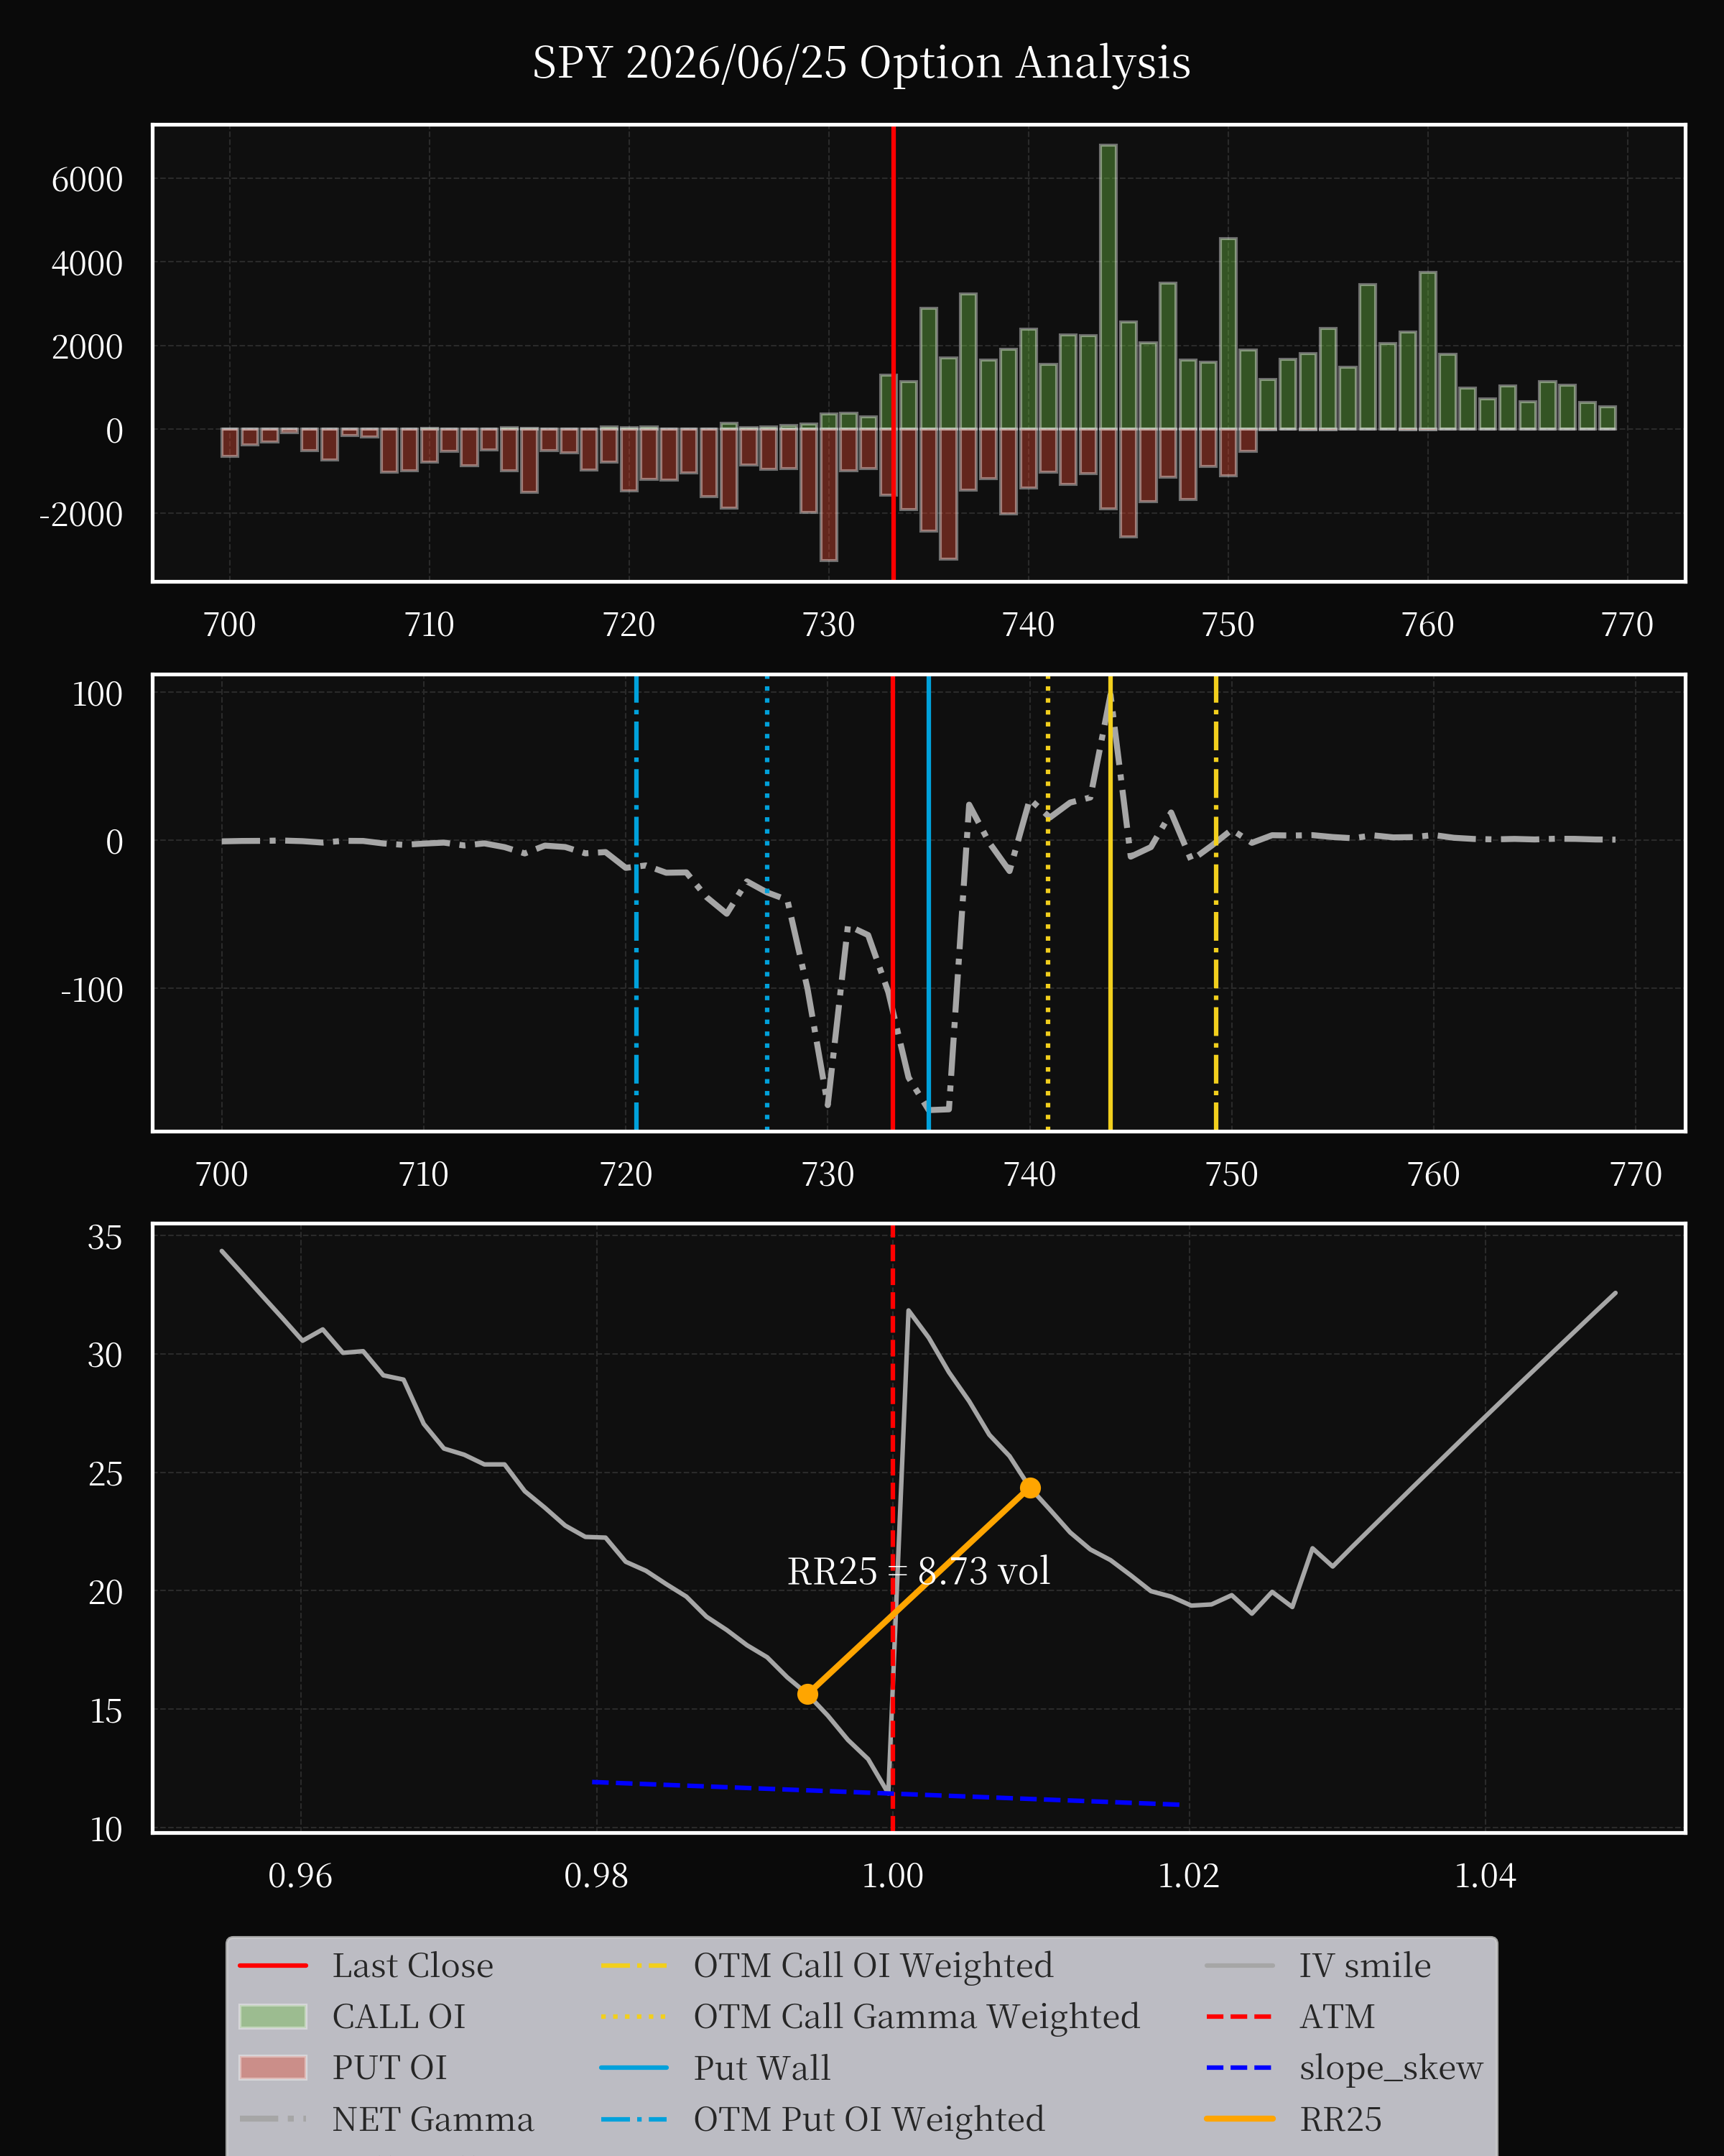
Task: Click the OTM Put OI Weighted legend label
Action: 868,2118
